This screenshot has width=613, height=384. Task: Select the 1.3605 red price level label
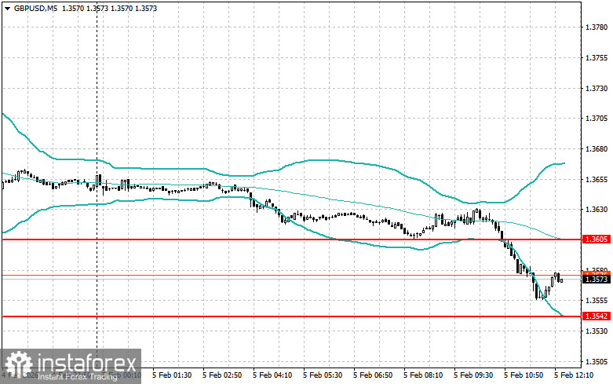[597, 239]
